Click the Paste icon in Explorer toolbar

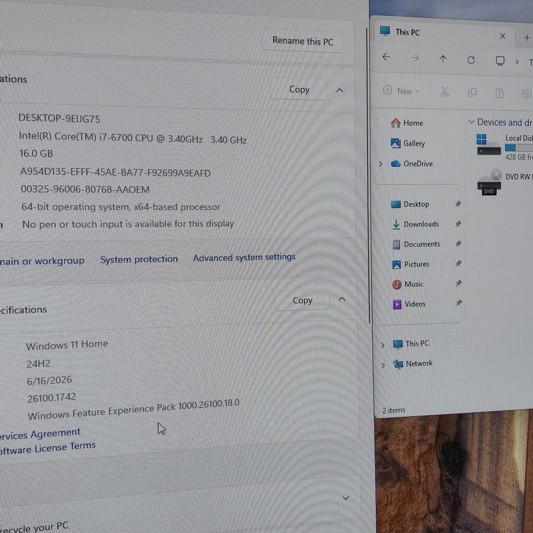point(500,93)
